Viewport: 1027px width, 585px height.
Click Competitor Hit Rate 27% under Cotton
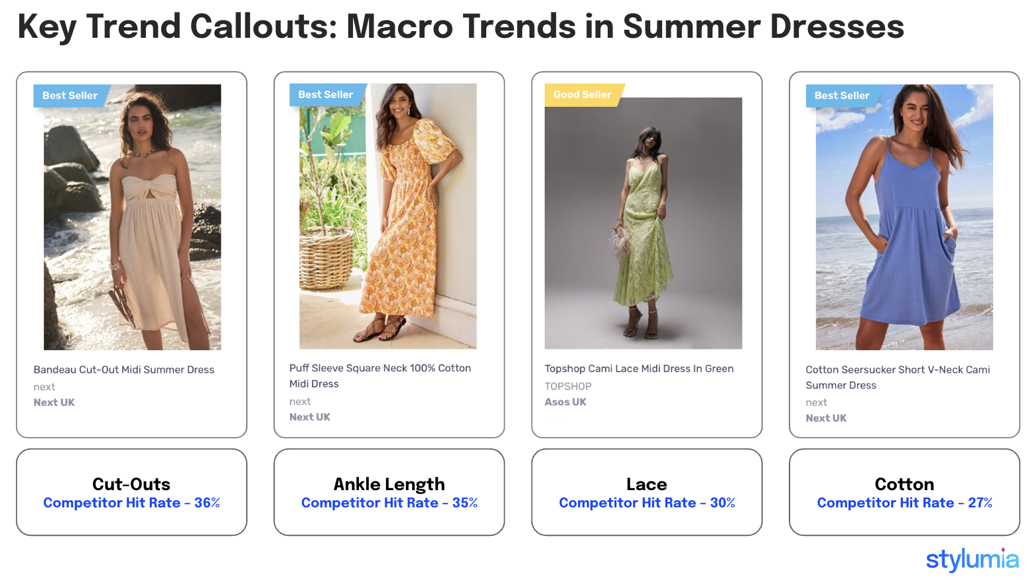click(904, 503)
